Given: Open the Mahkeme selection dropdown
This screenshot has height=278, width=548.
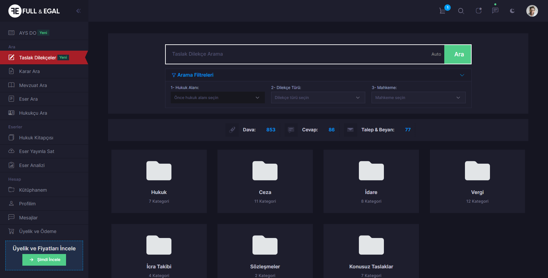Looking at the screenshot, I should coord(418,98).
